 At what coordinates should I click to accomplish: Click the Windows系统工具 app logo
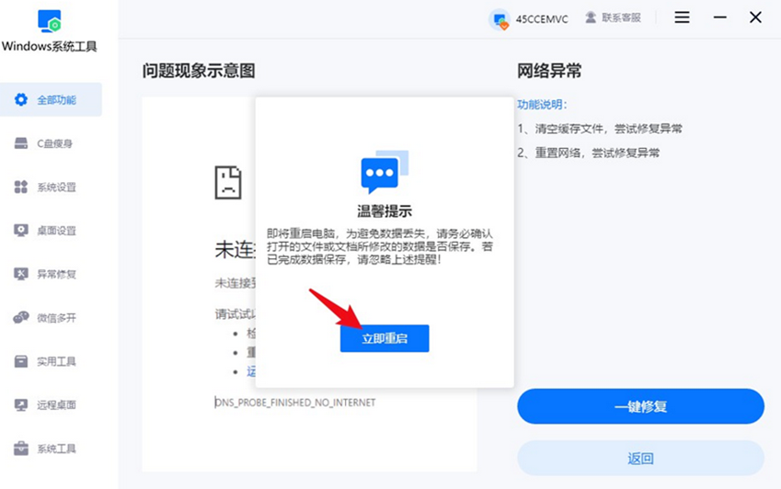tap(50, 21)
